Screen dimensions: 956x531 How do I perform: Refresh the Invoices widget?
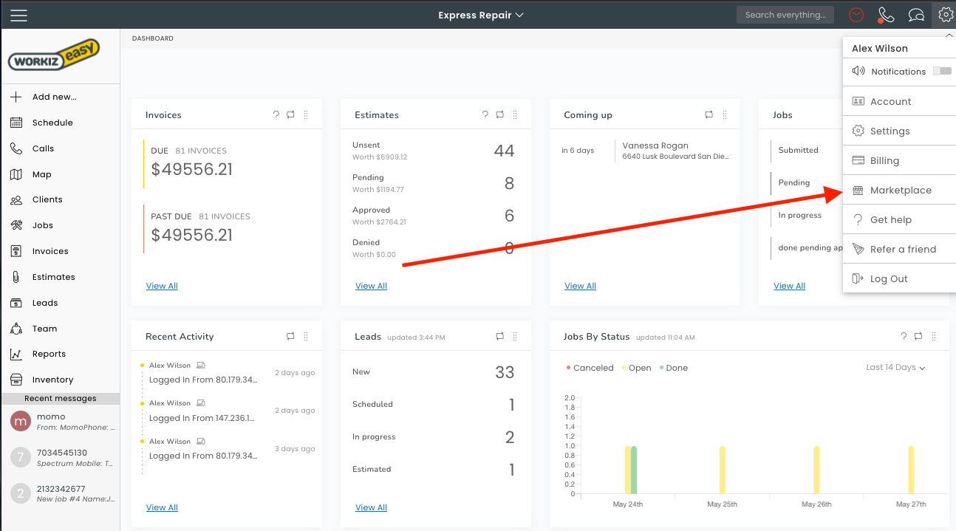(291, 115)
